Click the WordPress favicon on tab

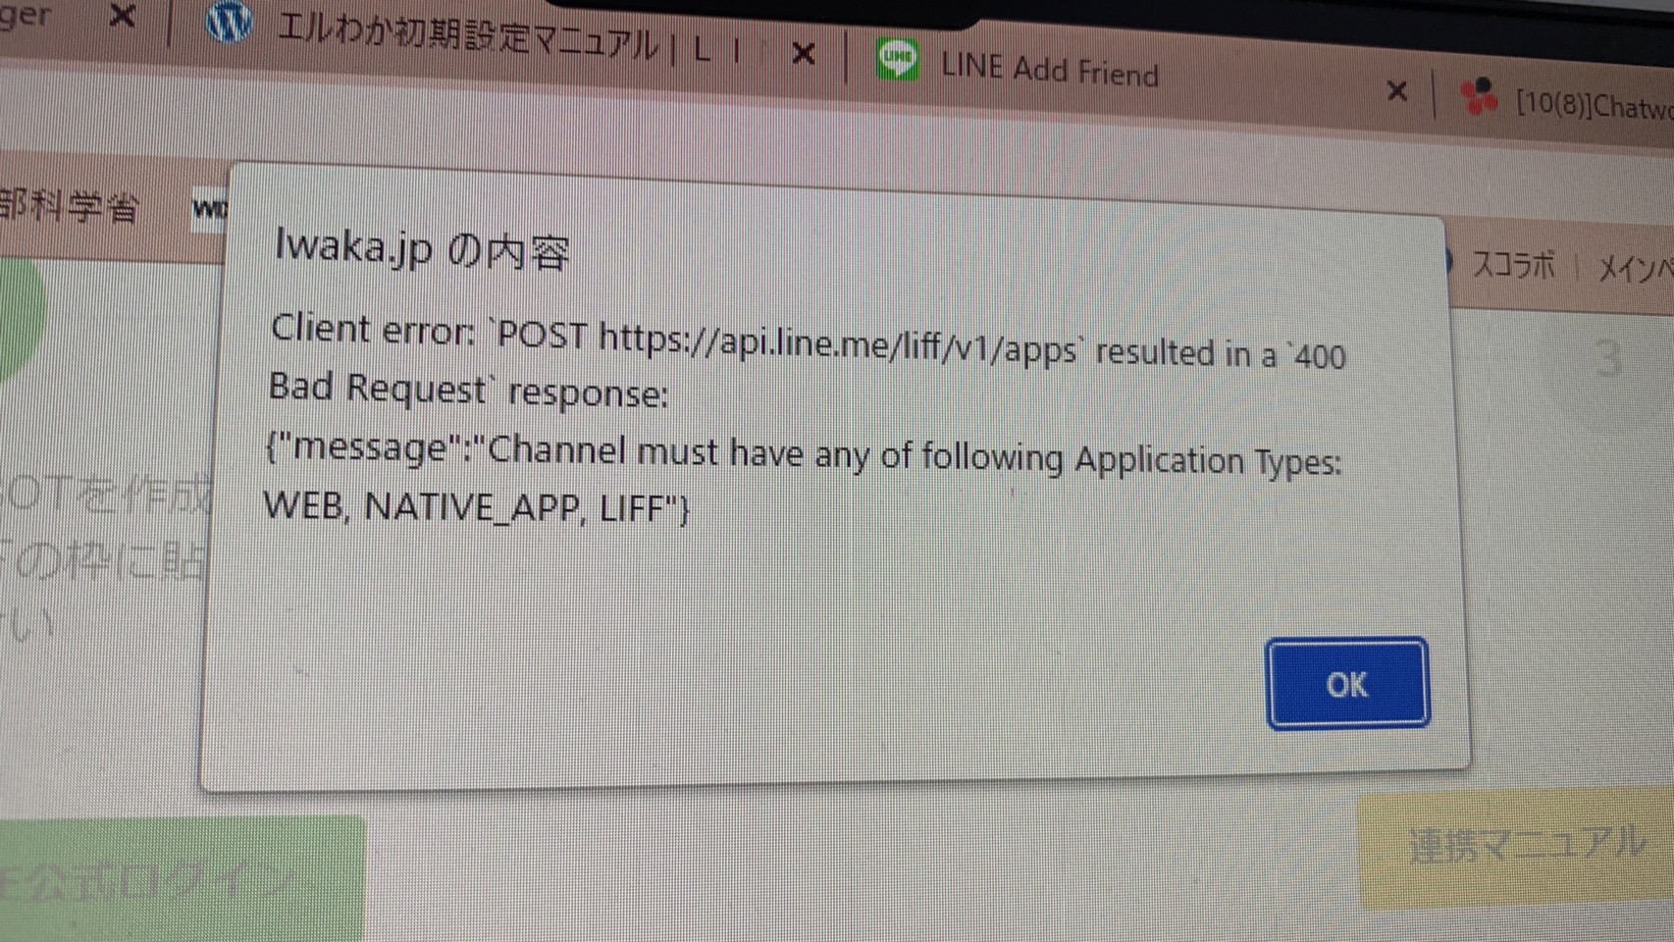coord(230,22)
